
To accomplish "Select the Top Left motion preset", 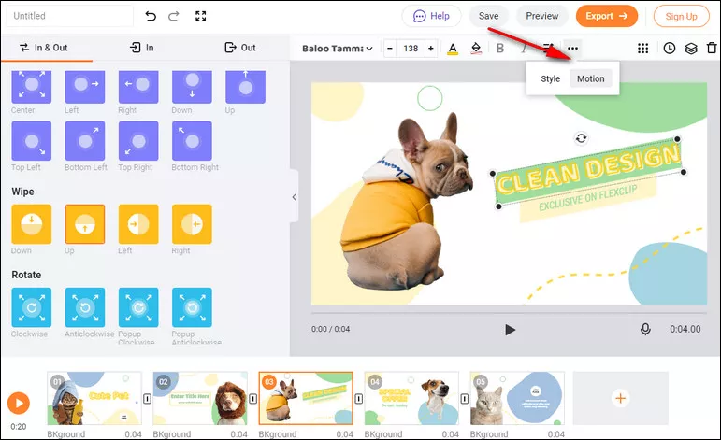I will pyautogui.click(x=31, y=140).
